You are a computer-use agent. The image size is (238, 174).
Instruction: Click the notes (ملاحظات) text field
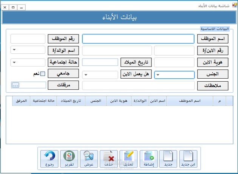[138, 85]
